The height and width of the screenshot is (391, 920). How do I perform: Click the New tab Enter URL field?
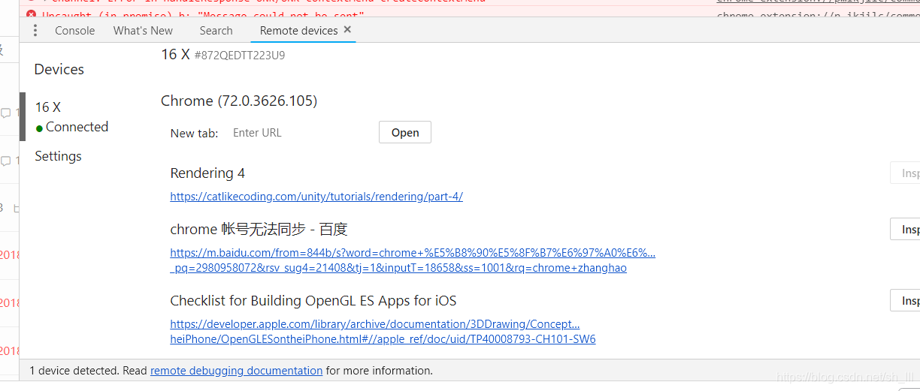pyautogui.click(x=301, y=133)
